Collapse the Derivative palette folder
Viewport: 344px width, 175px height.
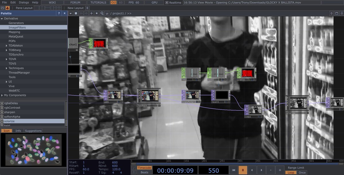pyautogui.click(x=2, y=19)
